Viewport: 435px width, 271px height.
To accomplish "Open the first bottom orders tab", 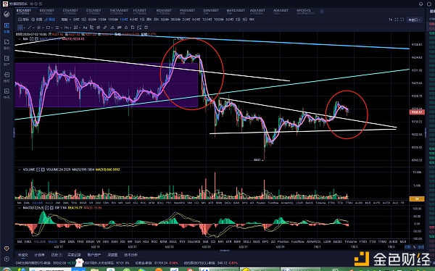I will point(23,254).
